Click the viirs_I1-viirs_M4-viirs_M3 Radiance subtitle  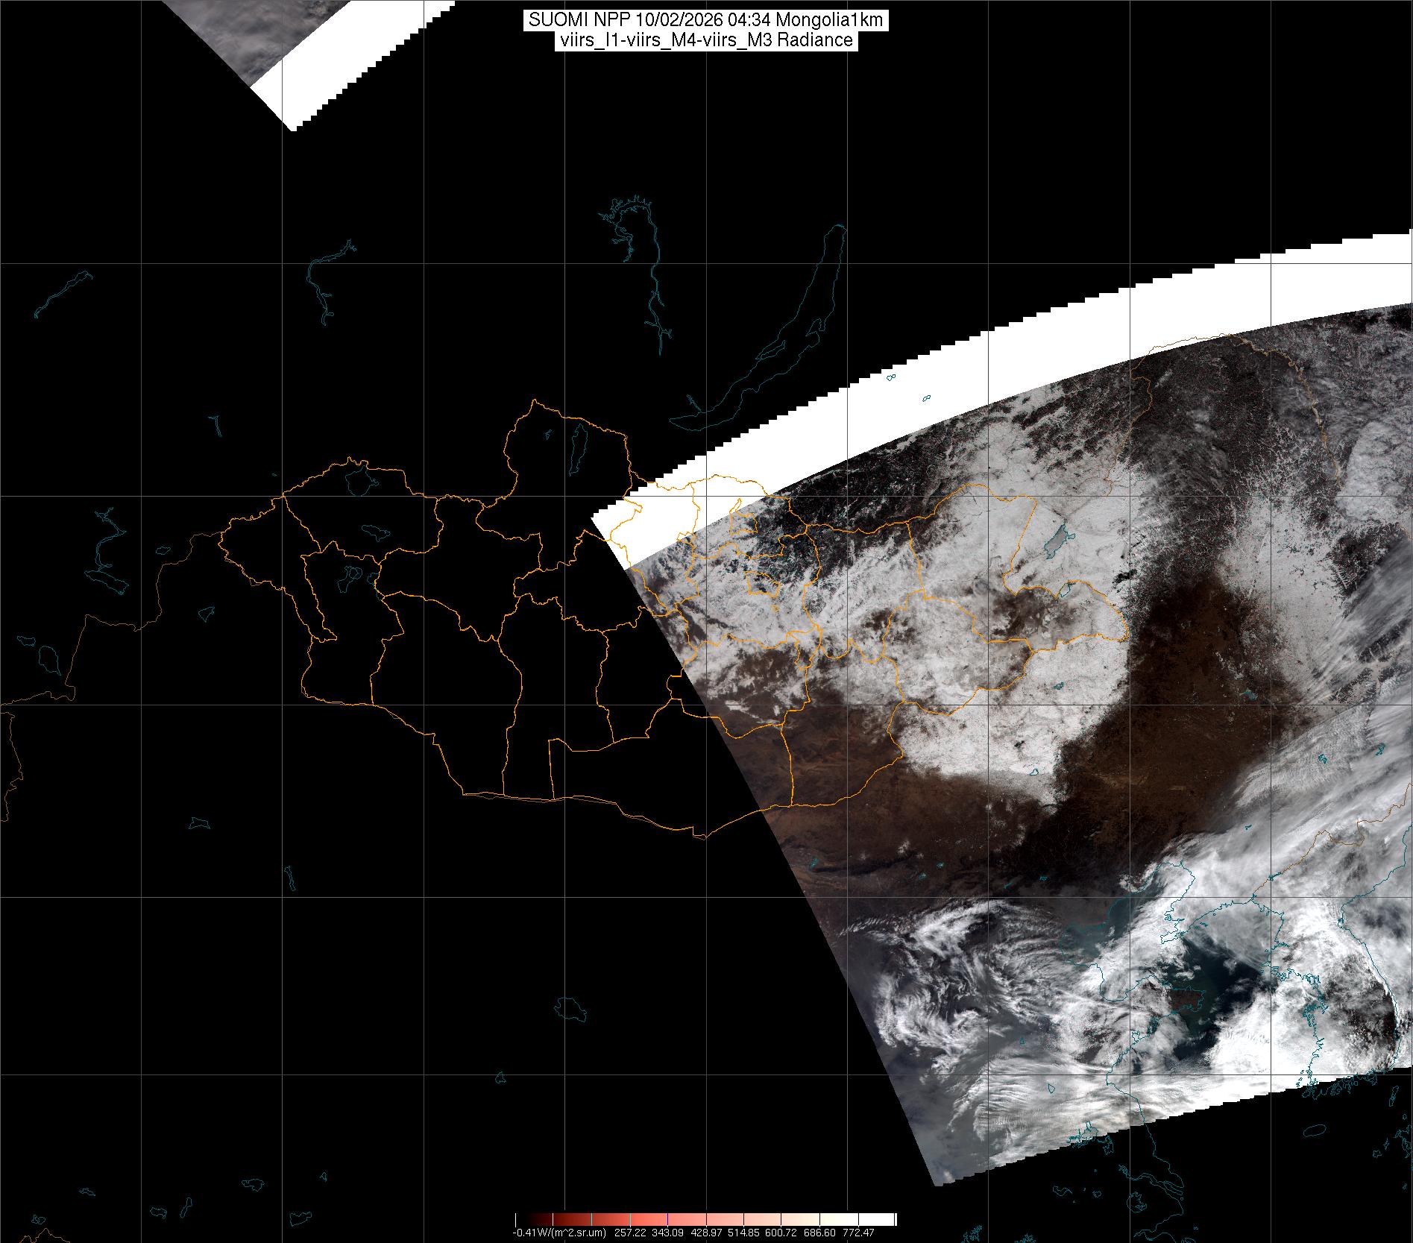click(x=705, y=40)
